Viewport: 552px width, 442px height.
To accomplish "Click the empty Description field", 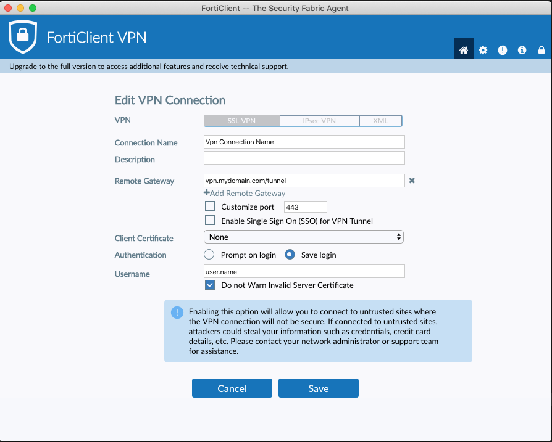I will tap(304, 158).
